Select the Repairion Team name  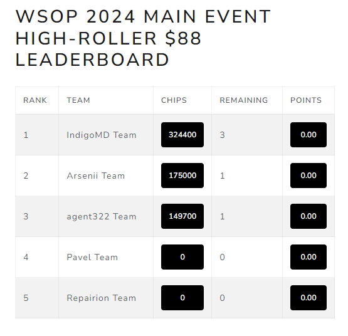tap(101, 298)
